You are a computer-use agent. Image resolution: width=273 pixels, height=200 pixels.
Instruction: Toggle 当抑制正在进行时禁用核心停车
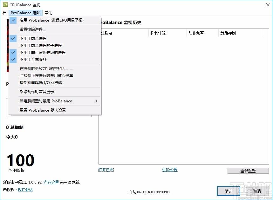[55, 76]
